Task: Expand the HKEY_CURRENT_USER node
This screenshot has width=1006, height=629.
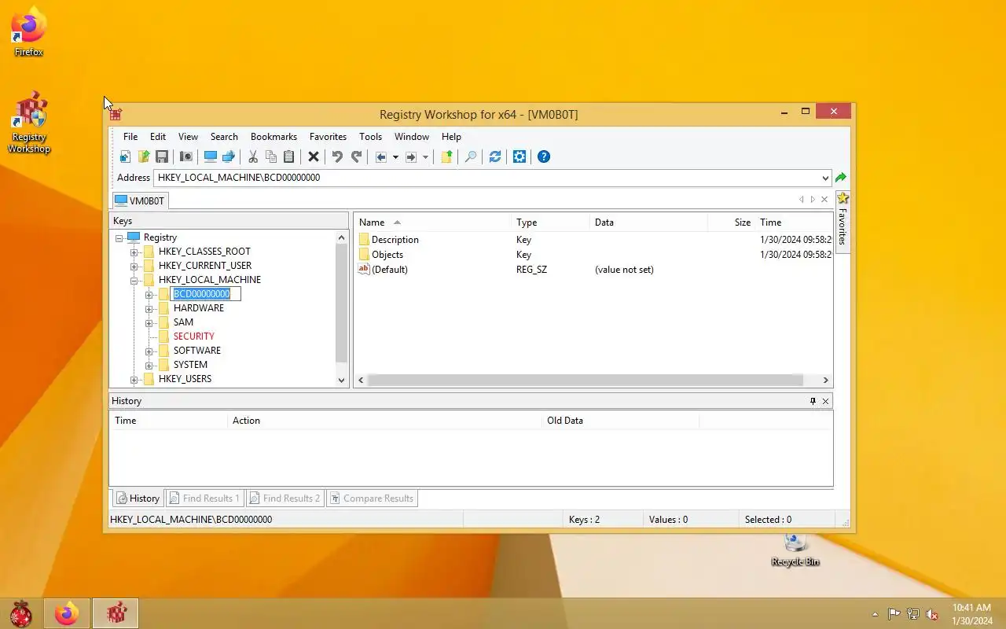Action: point(134,266)
